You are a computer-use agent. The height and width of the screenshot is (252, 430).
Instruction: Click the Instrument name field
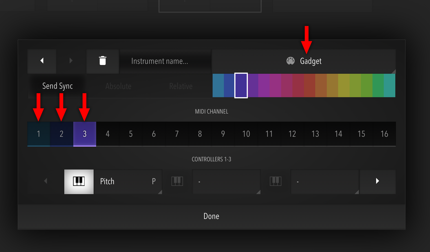166,61
